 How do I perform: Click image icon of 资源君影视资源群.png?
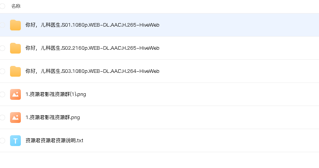[x=15, y=118]
